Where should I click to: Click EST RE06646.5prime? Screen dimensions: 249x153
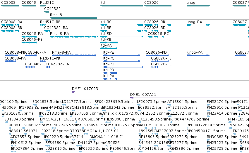(x=125, y=149)
